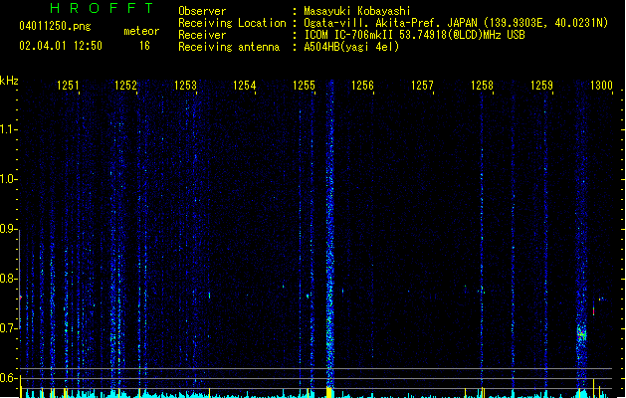The width and height of the screenshot is (626, 398).
Task: Click the ICOM IC-706mkII receiver text
Action: coord(414,35)
